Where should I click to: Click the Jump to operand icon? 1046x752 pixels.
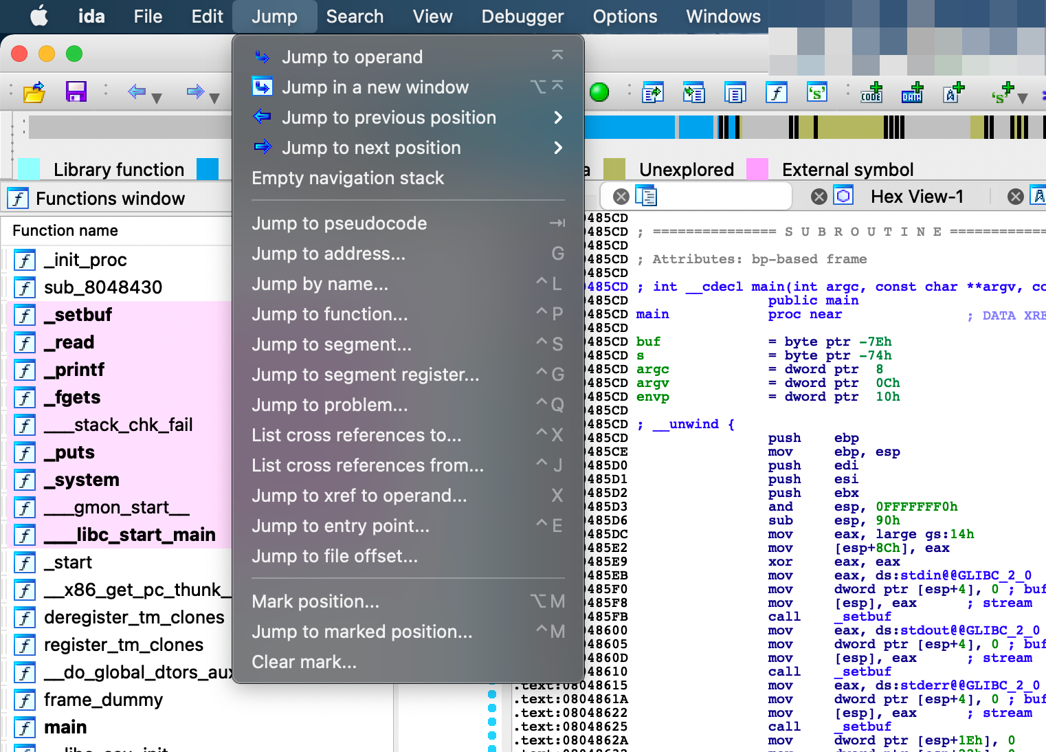[262, 57]
